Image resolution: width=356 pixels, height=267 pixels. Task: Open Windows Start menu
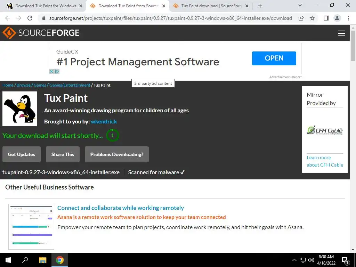pos(8,260)
